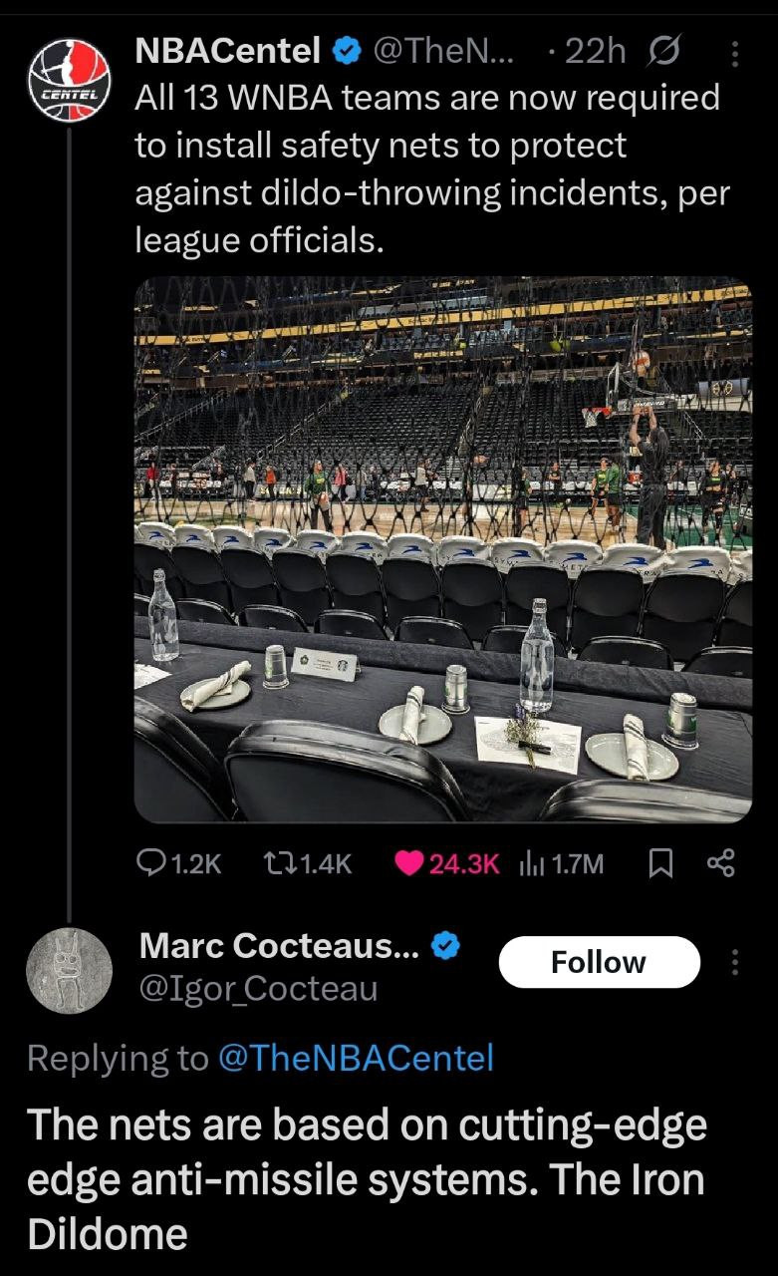Enlarge the arena safety net photo
Screen dimensions: 778x1276
click(443, 549)
